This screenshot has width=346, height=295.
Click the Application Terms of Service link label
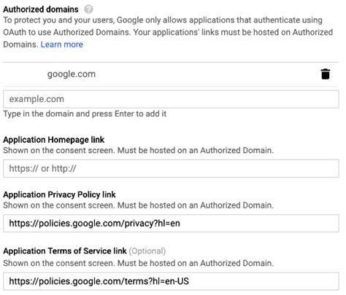click(65, 251)
